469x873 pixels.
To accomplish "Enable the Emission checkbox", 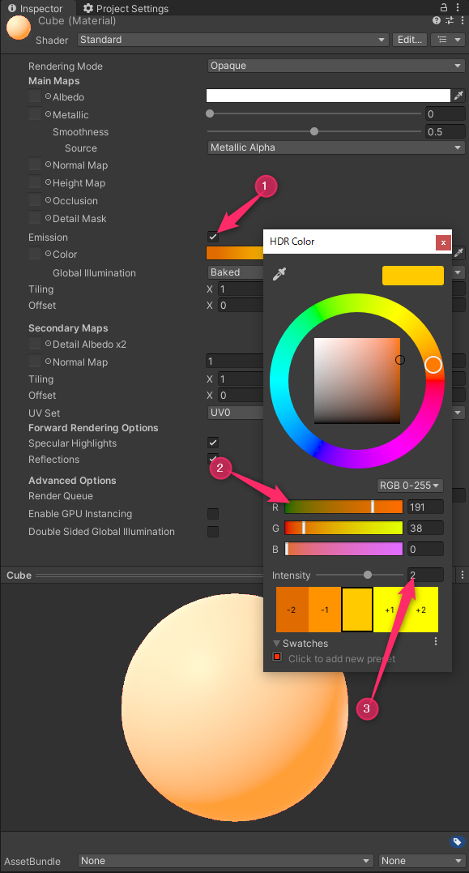I will [x=212, y=237].
